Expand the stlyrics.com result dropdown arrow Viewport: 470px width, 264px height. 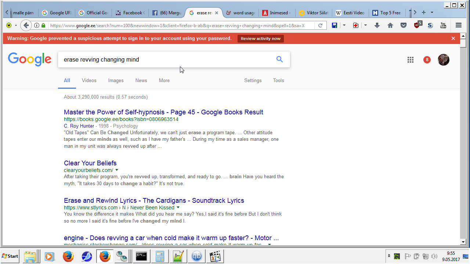pos(178,208)
